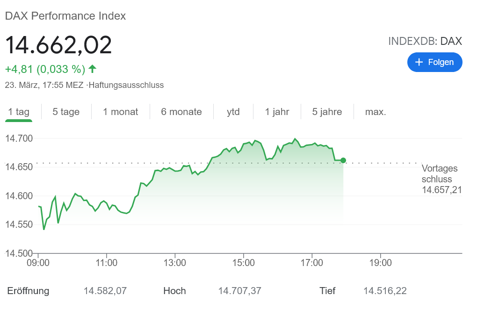Select the green dot marking the latest price
The width and height of the screenshot is (477, 317).
[x=343, y=160]
